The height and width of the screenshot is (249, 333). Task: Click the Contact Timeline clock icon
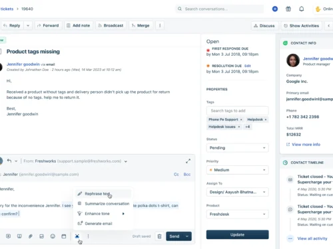click(x=285, y=163)
